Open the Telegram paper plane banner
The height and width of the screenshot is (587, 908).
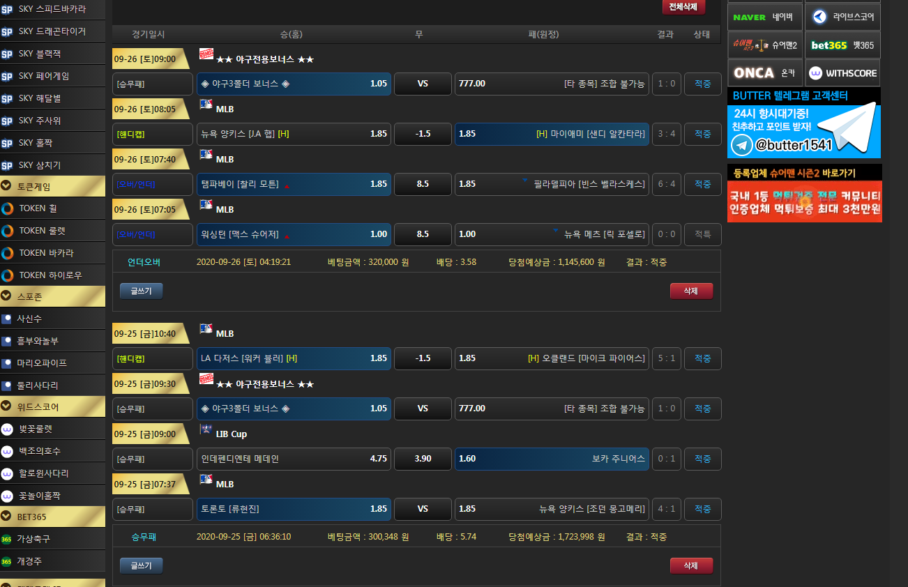(803, 123)
